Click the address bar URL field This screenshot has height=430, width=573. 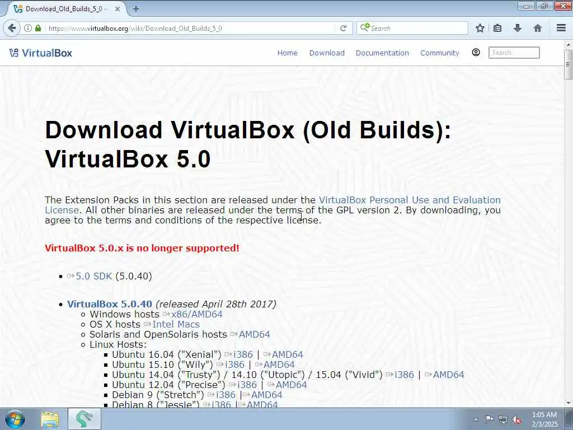pos(190,28)
